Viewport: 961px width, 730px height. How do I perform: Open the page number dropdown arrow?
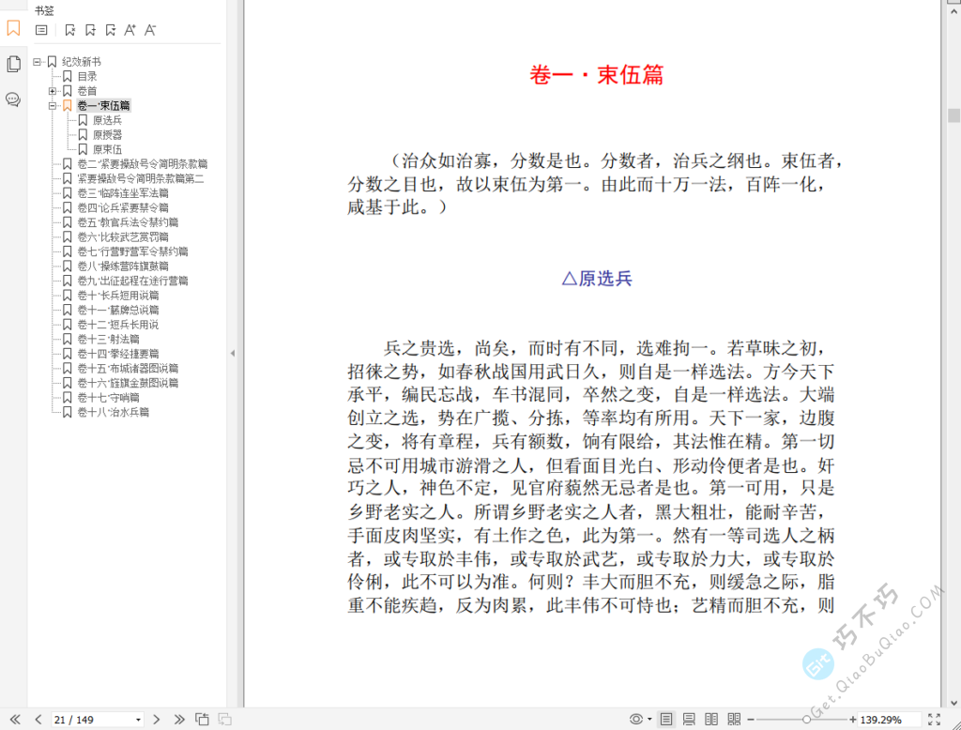click(139, 719)
